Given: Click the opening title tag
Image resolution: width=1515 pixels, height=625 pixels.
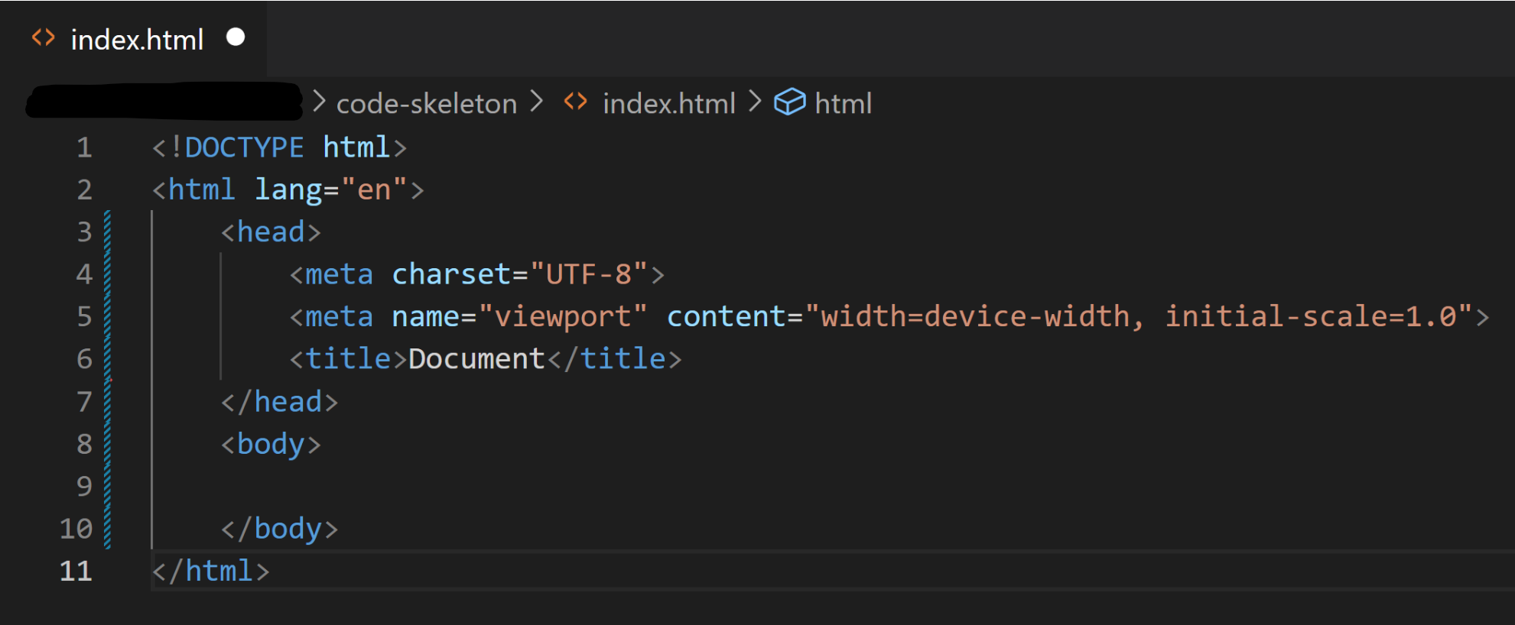Looking at the screenshot, I should 348,358.
